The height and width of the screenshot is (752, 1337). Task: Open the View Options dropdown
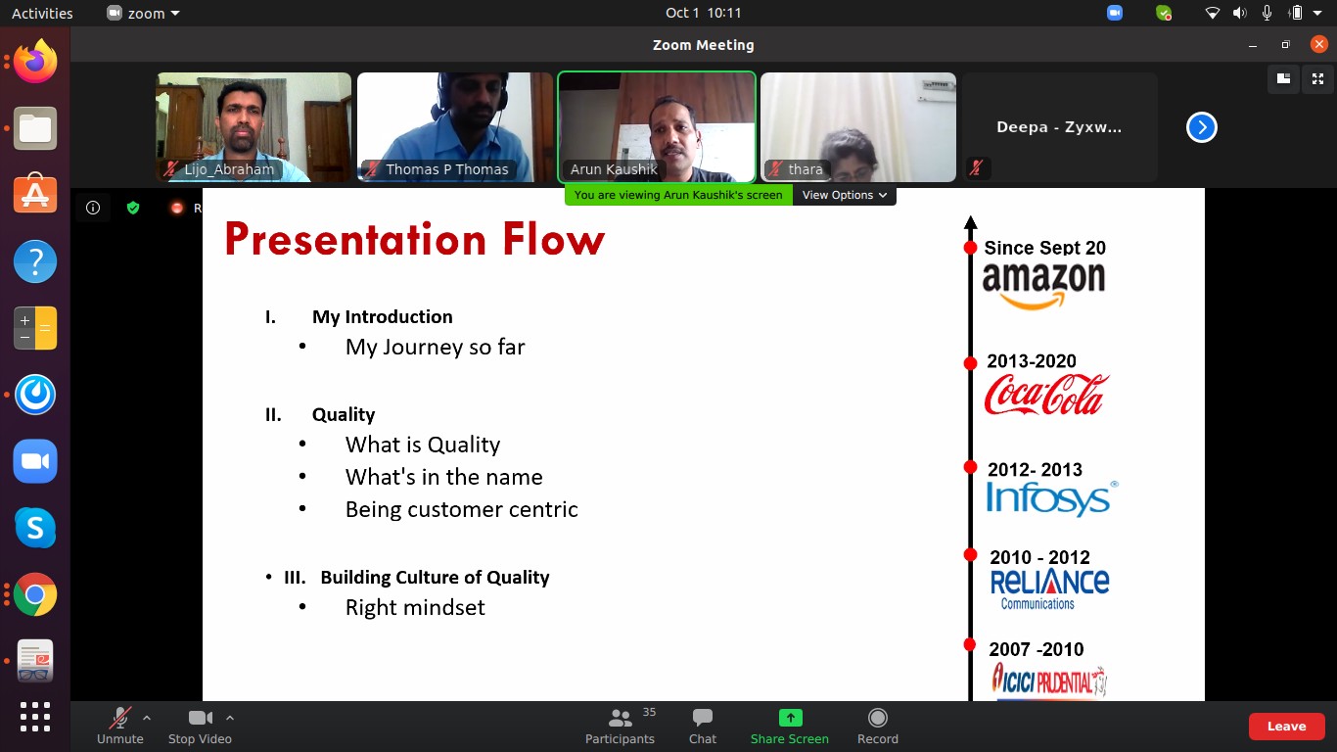[x=844, y=195]
